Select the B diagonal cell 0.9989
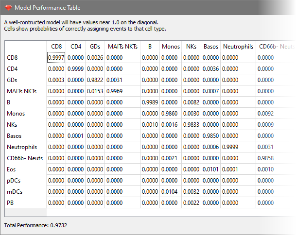 (x=150, y=102)
